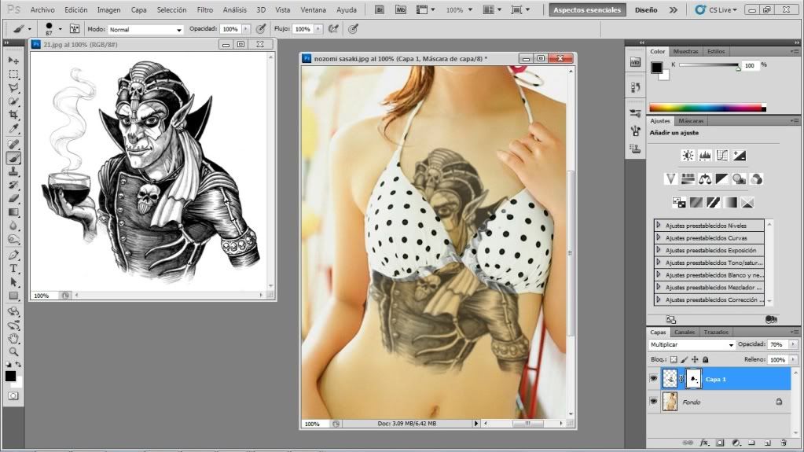804x452 pixels.
Task: Open the brush preset picker arrow
Action: (x=61, y=29)
